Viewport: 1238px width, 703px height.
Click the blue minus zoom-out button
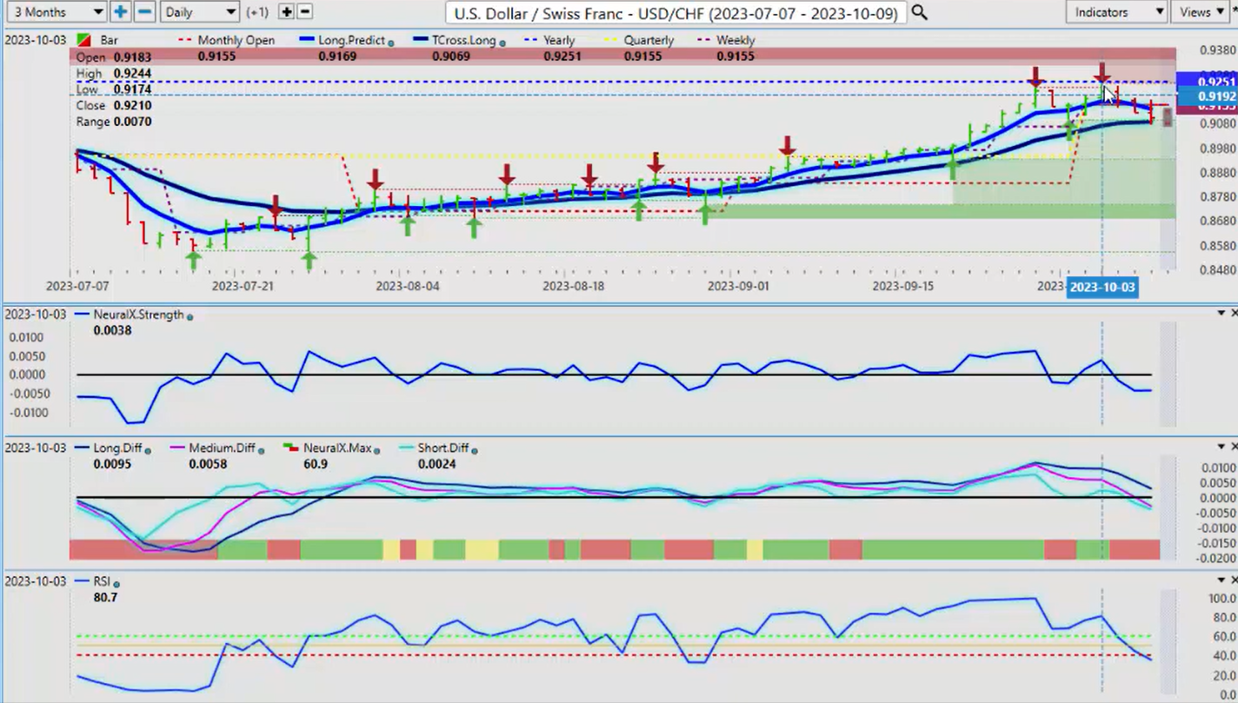(x=145, y=12)
